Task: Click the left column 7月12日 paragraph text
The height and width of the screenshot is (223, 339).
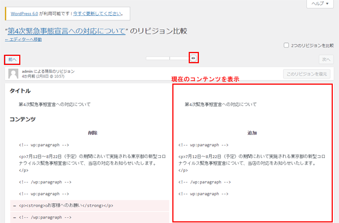Action: (x=92, y=163)
